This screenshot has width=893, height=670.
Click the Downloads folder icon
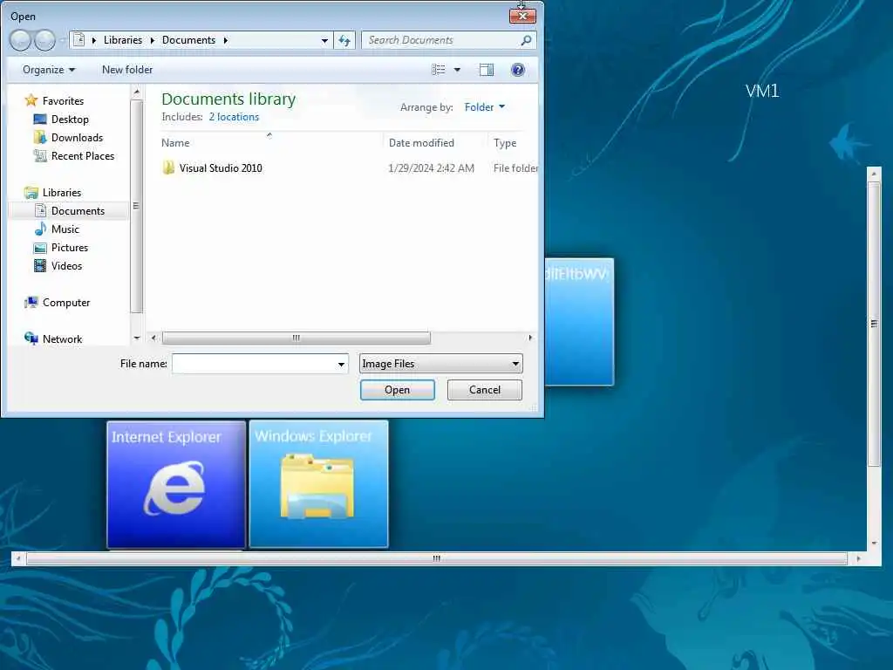(40, 137)
